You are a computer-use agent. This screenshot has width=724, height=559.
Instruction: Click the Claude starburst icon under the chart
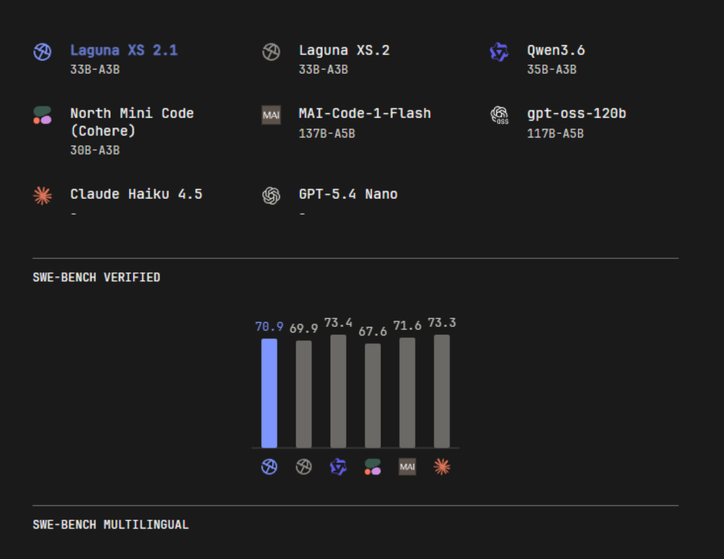click(x=442, y=466)
